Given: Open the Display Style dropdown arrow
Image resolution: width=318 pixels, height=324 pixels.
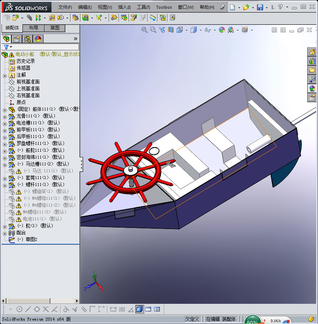Looking at the screenshot, I should (201, 30).
